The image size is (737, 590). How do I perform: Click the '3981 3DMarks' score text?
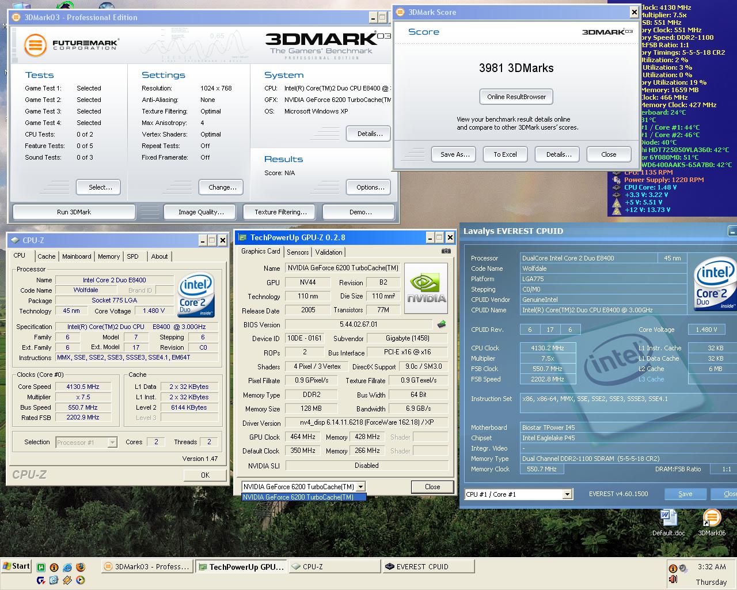(516, 68)
